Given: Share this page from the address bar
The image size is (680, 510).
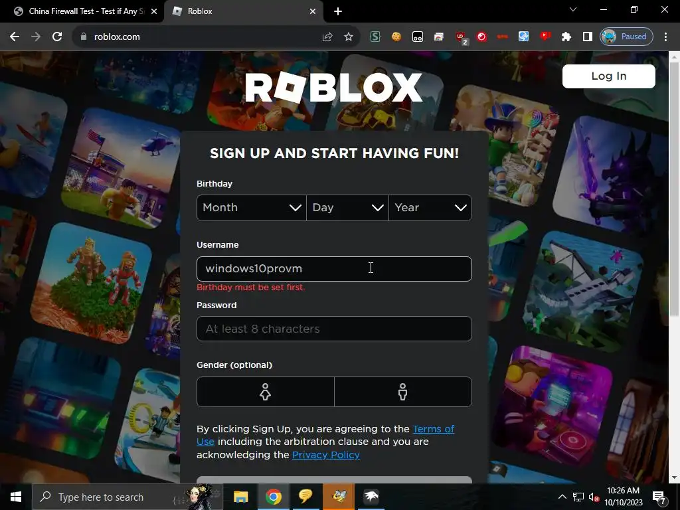Looking at the screenshot, I should (327, 37).
